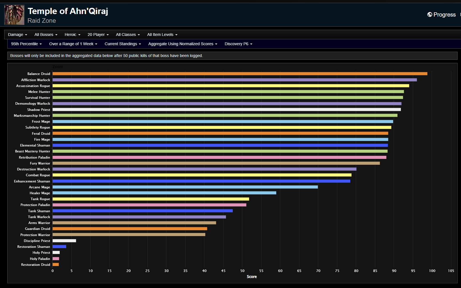Expand the All Bosses dropdown

[x=46, y=35]
